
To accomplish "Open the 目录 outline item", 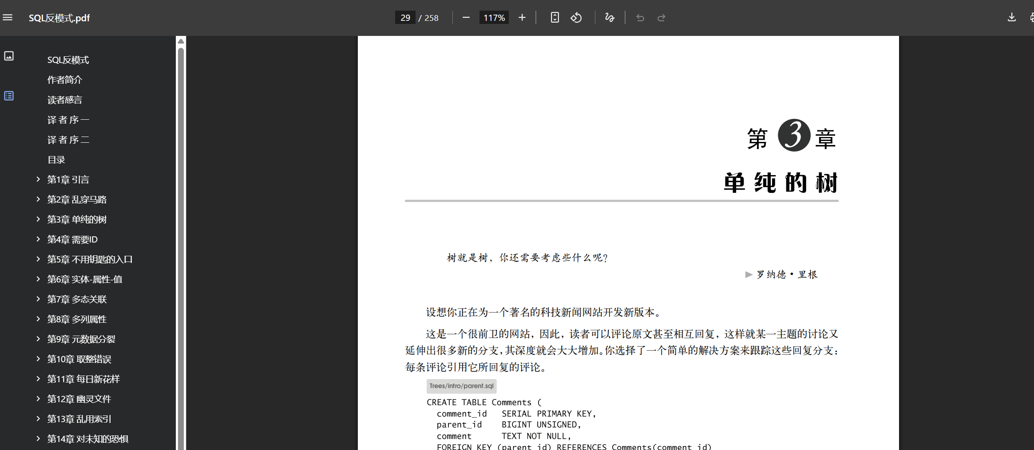I will [x=56, y=160].
